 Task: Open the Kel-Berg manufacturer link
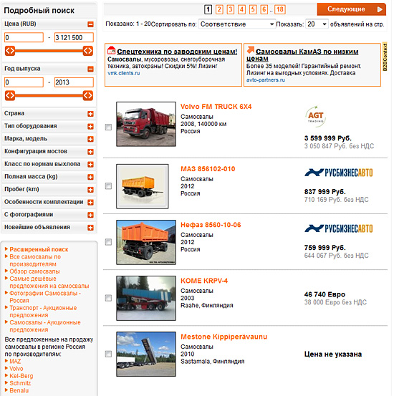click(21, 376)
